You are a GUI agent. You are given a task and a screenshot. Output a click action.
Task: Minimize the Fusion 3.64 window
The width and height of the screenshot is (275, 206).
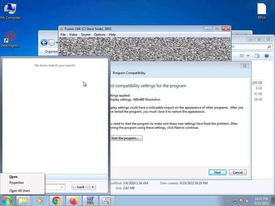click(x=208, y=29)
